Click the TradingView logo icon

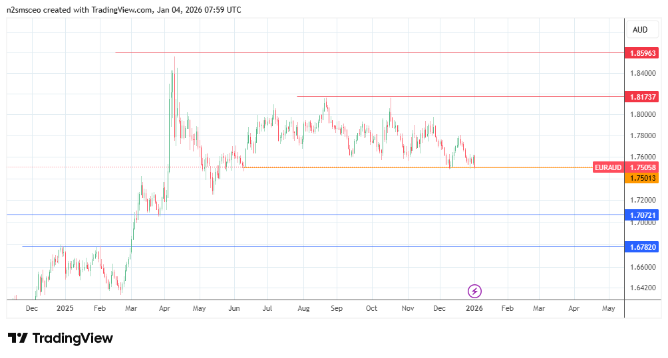coord(18,338)
